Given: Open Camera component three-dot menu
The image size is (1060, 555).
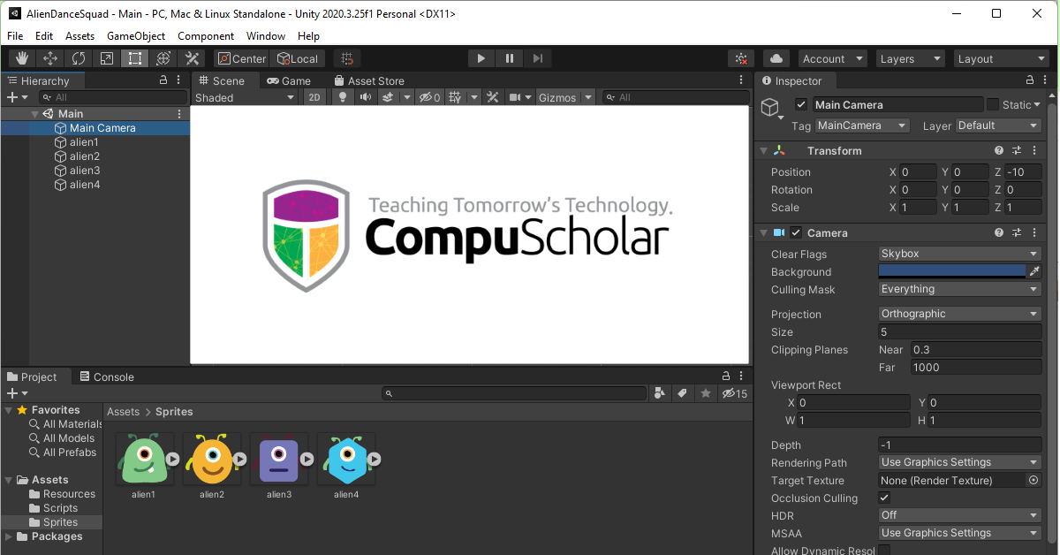Looking at the screenshot, I should tap(1033, 233).
